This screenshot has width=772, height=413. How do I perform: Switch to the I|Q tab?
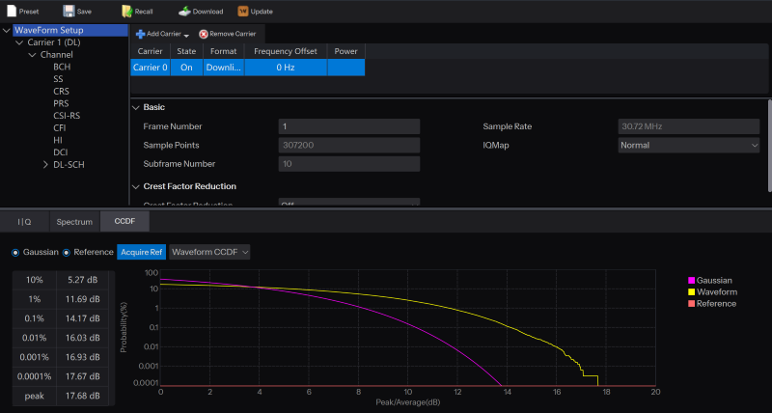tap(24, 222)
